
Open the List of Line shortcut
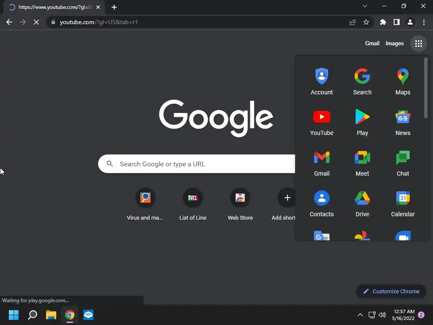[x=192, y=204]
